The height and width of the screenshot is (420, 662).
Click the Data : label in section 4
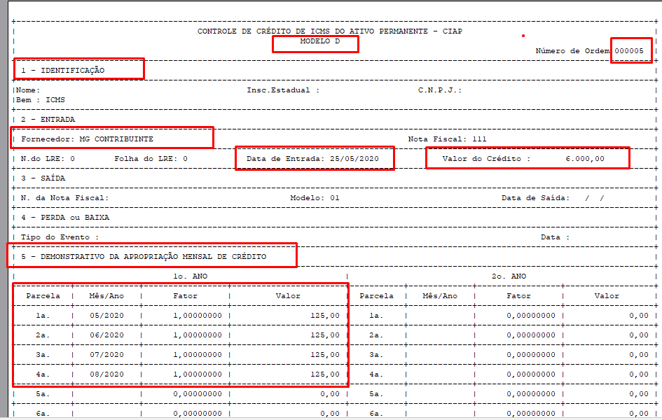[555, 237]
